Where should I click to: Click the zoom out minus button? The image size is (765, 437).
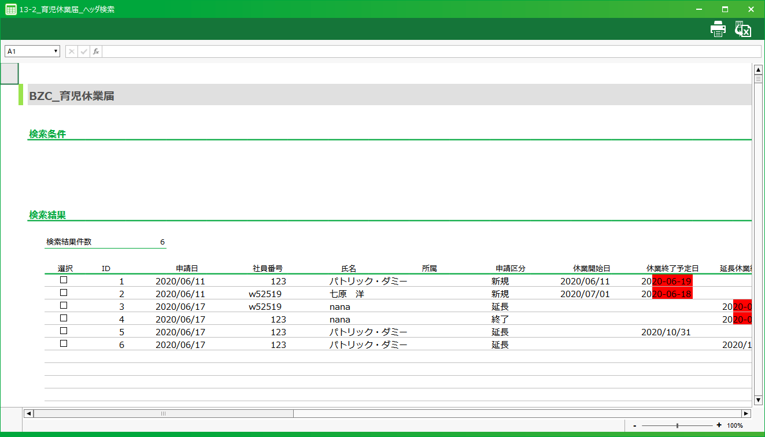(635, 425)
